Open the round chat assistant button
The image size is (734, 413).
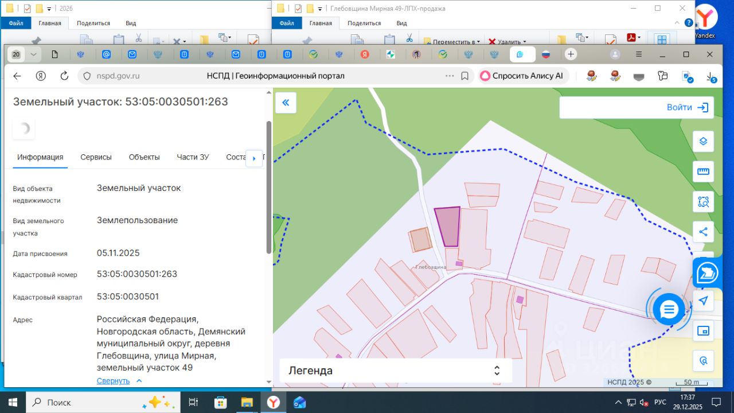click(669, 310)
